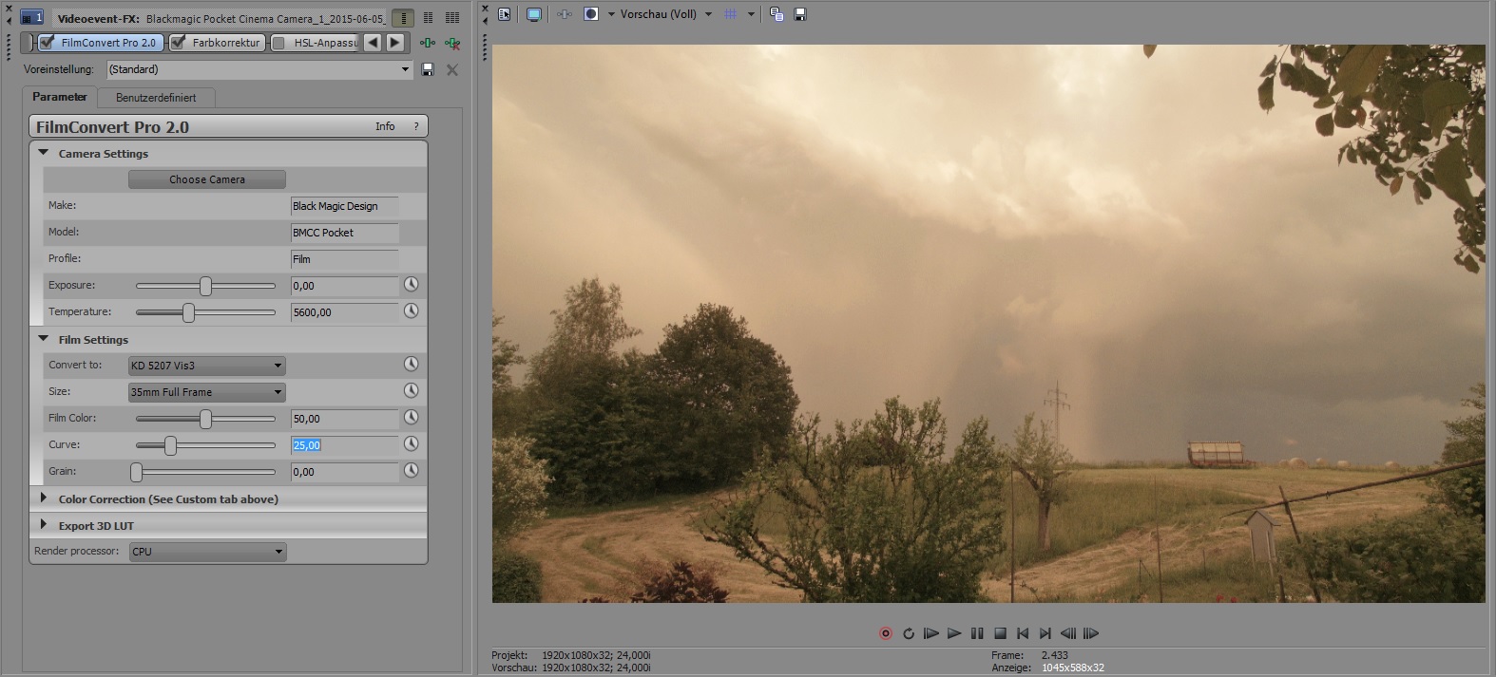Image resolution: width=1496 pixels, height=677 pixels.
Task: Toggle animation for Exposure parameter
Action: click(x=411, y=285)
